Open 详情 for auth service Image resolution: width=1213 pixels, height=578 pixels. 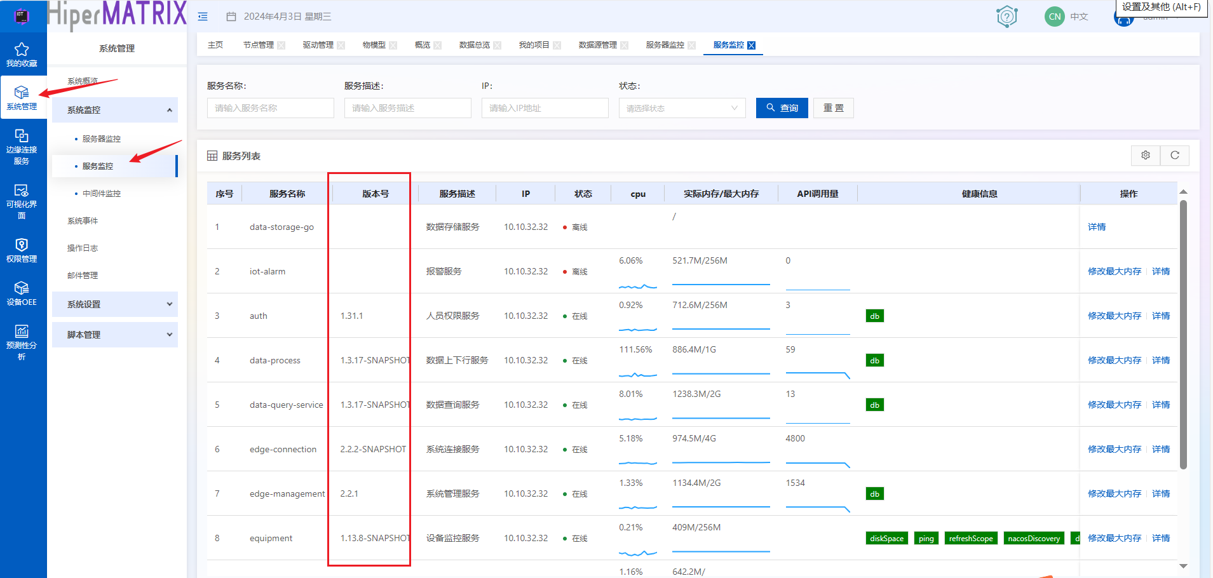tap(1161, 316)
